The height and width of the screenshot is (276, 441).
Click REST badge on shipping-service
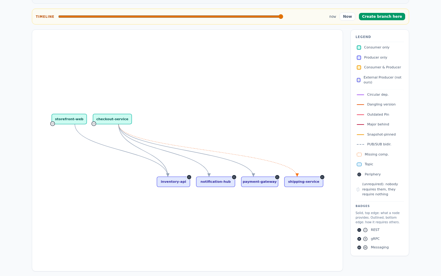click(x=322, y=177)
